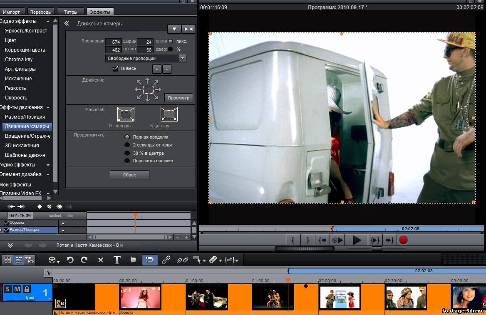This screenshot has height=315, width=486.
Task: Click the chain link group icon
Action: click(x=166, y=260)
